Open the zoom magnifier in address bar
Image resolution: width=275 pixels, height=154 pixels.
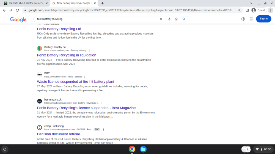[x=239, y=10]
